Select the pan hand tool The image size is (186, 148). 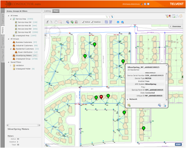[x=56, y=22]
